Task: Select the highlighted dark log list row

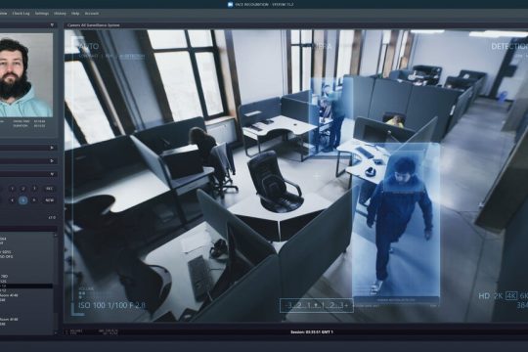Action: point(26,286)
